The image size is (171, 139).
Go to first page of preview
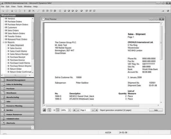(x=74, y=110)
